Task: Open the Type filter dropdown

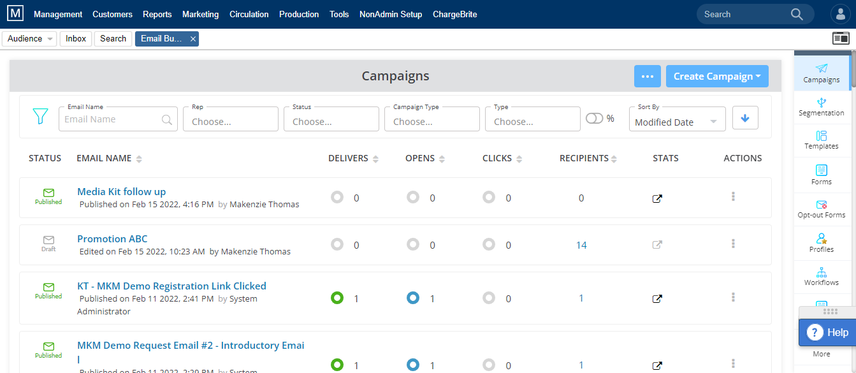Action: tap(533, 119)
